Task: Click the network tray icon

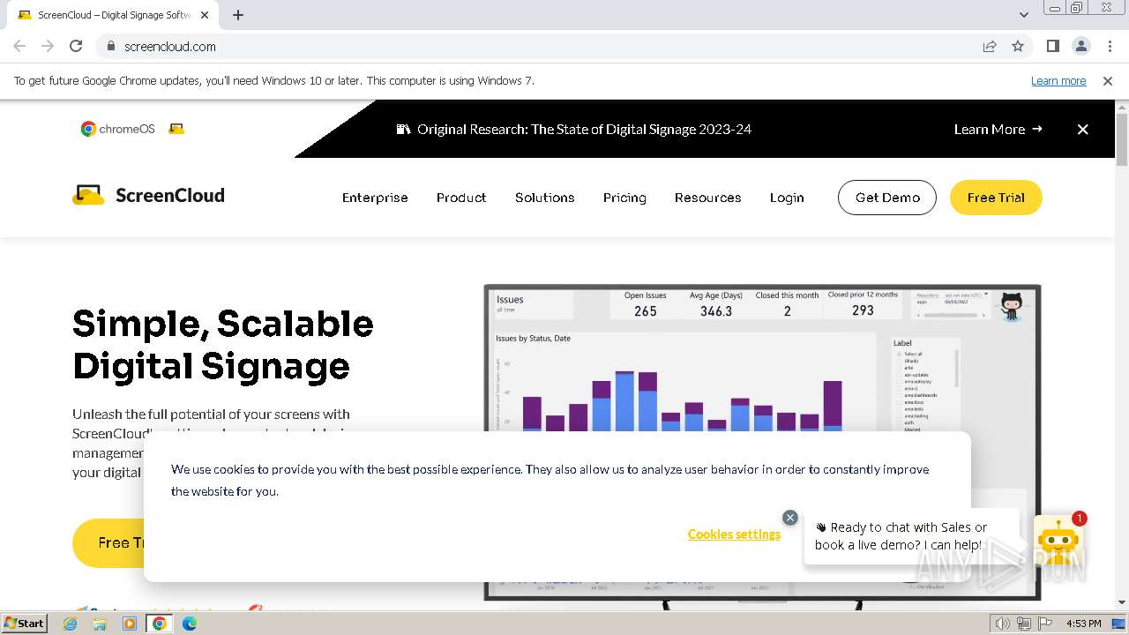Action: [x=1025, y=624]
